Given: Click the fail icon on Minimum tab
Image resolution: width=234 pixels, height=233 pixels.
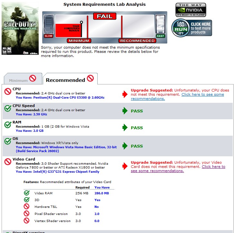Looking at the screenshot, I should point(33,78).
